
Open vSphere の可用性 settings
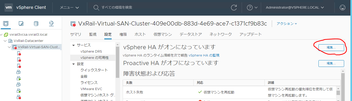[x=94, y=58]
